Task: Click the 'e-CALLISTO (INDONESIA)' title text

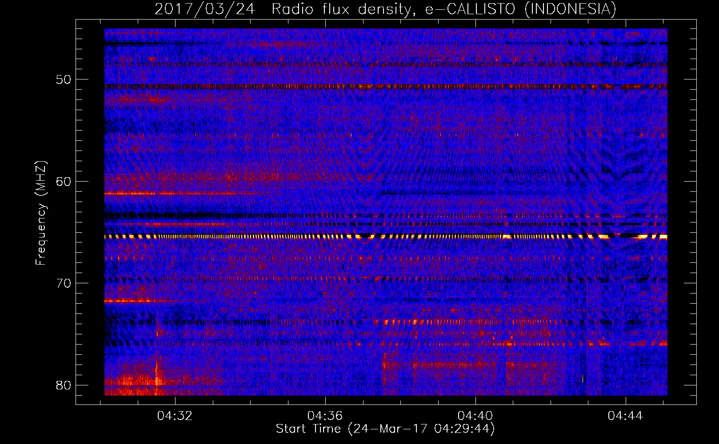Action: coord(521,9)
